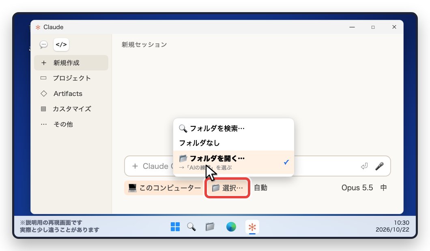Open File Explorer from the taskbar
The width and height of the screenshot is (430, 251).
pyautogui.click(x=210, y=227)
